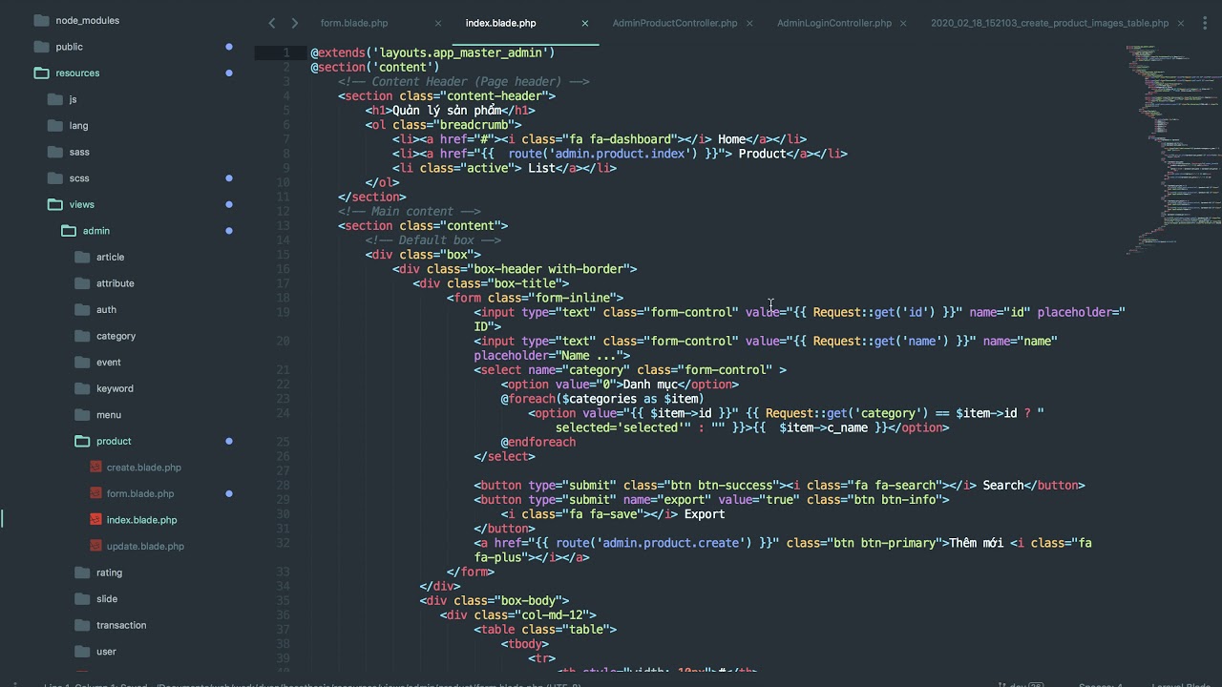1222x687 pixels.
Task: Click the update.blade.php file icon
Action: point(95,546)
